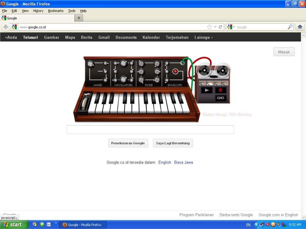
Task: Flip the small switch above pitch wheel
Action: pos(88,94)
